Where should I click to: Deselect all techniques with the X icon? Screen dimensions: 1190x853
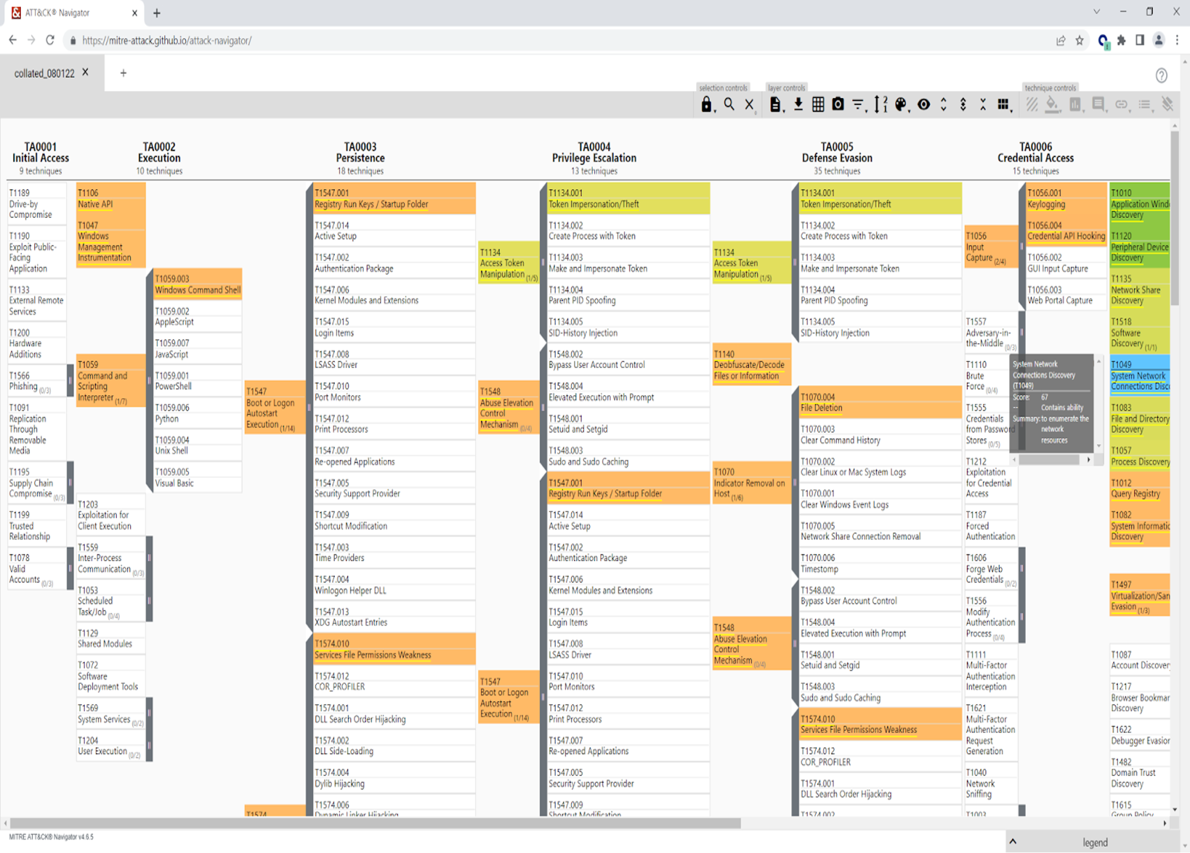(x=749, y=104)
